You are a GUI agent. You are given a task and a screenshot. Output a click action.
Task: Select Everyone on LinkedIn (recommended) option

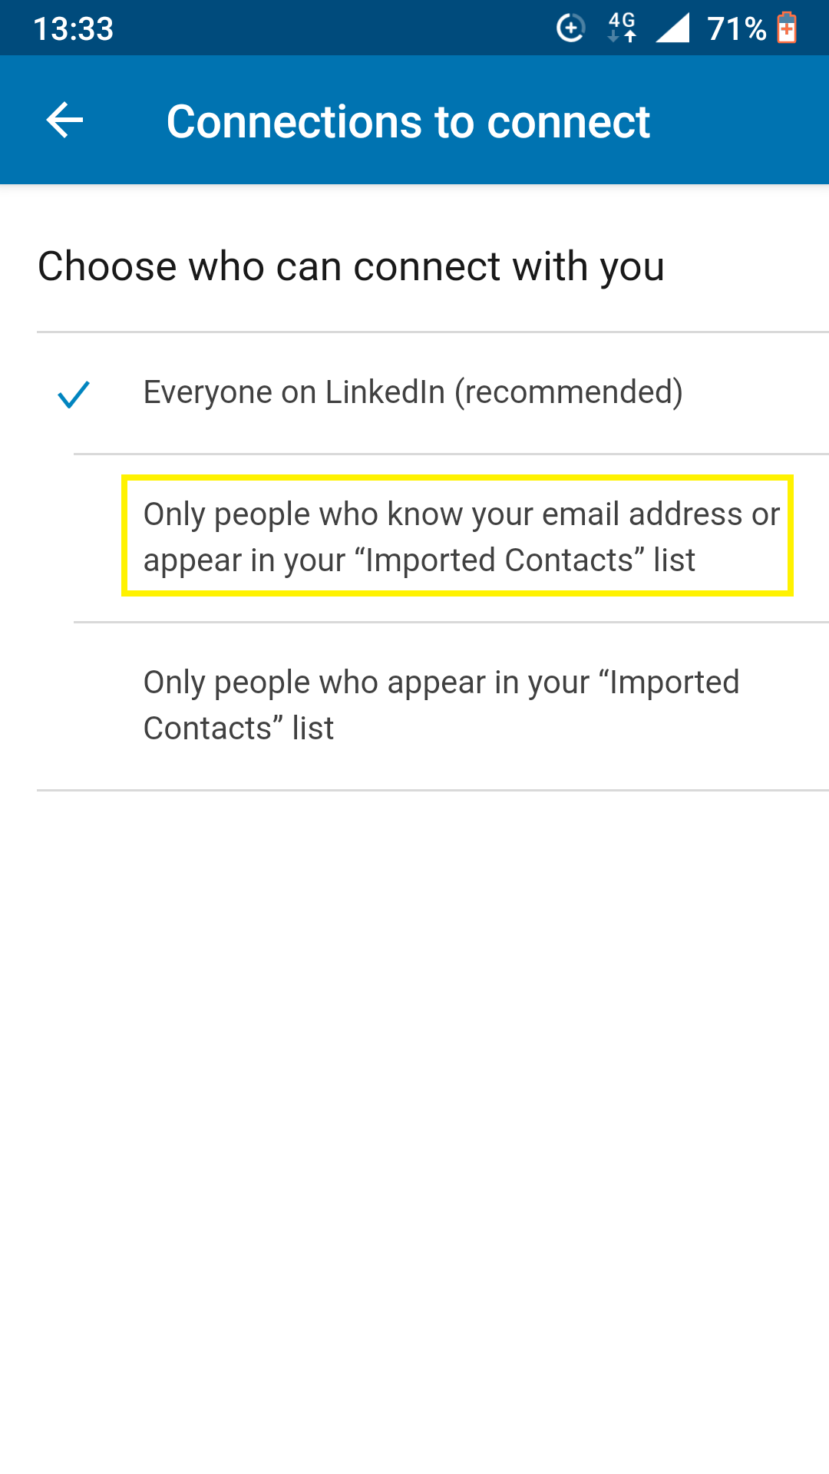[433, 393]
